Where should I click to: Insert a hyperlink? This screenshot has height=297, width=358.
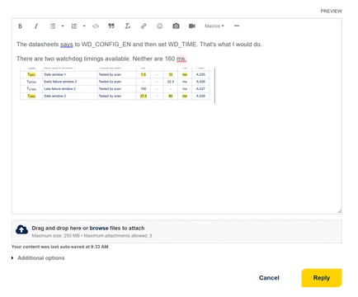(144, 26)
